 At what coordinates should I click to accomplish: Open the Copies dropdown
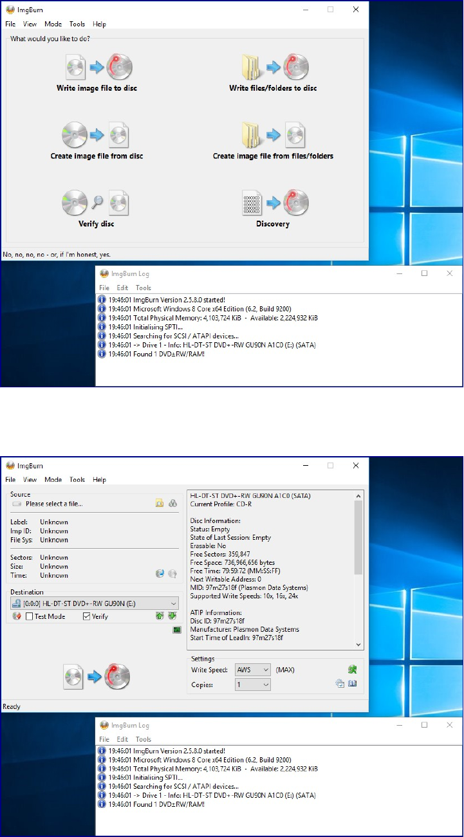253,685
